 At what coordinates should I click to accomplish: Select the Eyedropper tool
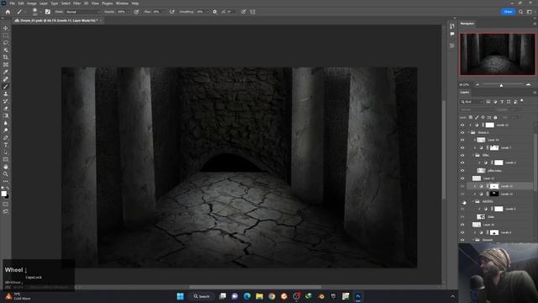tap(6, 72)
